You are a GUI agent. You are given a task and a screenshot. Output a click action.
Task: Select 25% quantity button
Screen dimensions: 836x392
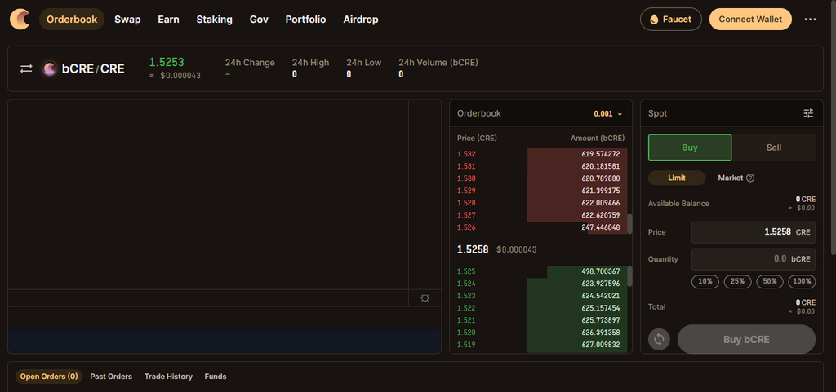[x=737, y=281]
